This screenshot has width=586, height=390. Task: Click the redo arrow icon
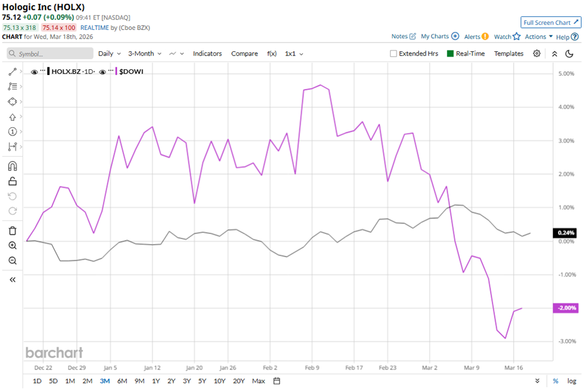pyautogui.click(x=12, y=211)
